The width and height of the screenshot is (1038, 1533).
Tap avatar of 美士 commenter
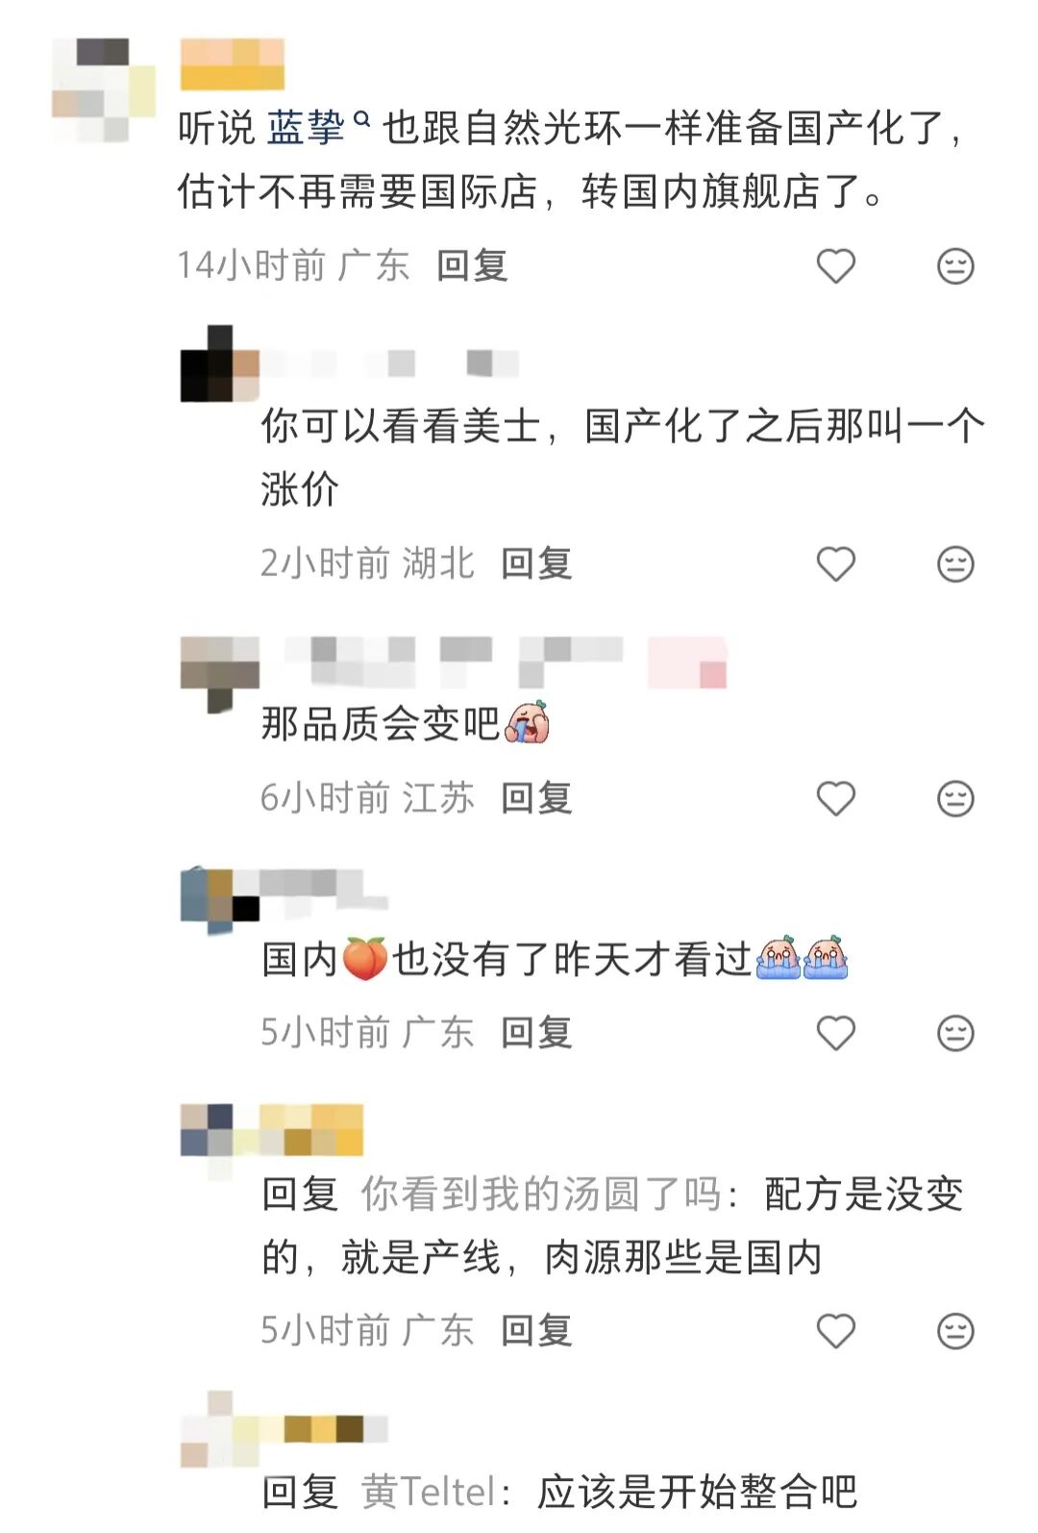(220, 364)
